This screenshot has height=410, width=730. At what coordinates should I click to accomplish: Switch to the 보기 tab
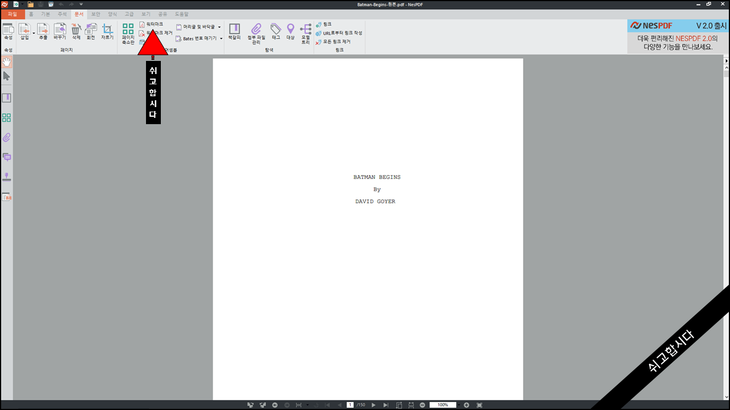click(x=146, y=14)
